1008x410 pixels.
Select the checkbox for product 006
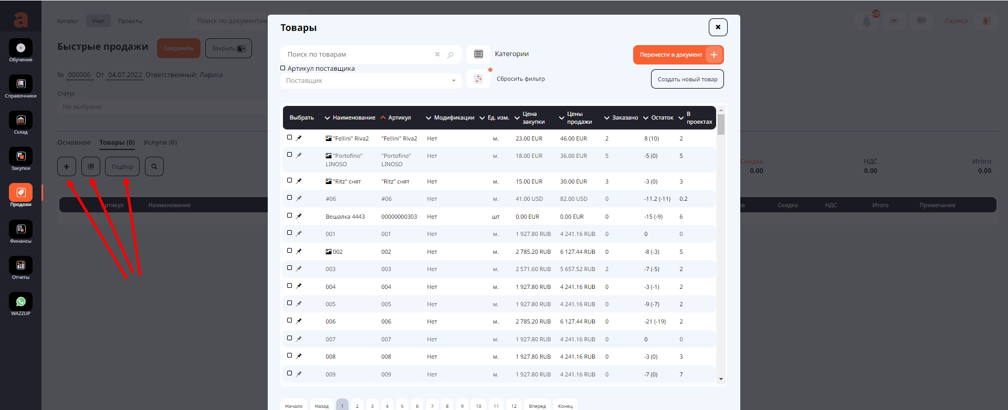[289, 320]
